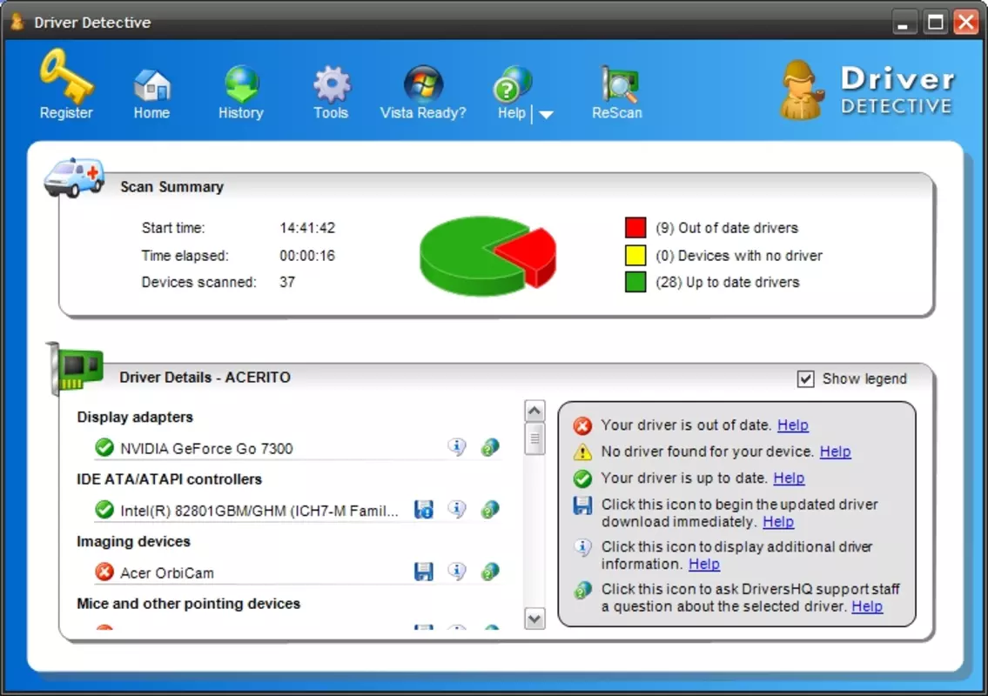Open the Tools gear icon

point(332,84)
